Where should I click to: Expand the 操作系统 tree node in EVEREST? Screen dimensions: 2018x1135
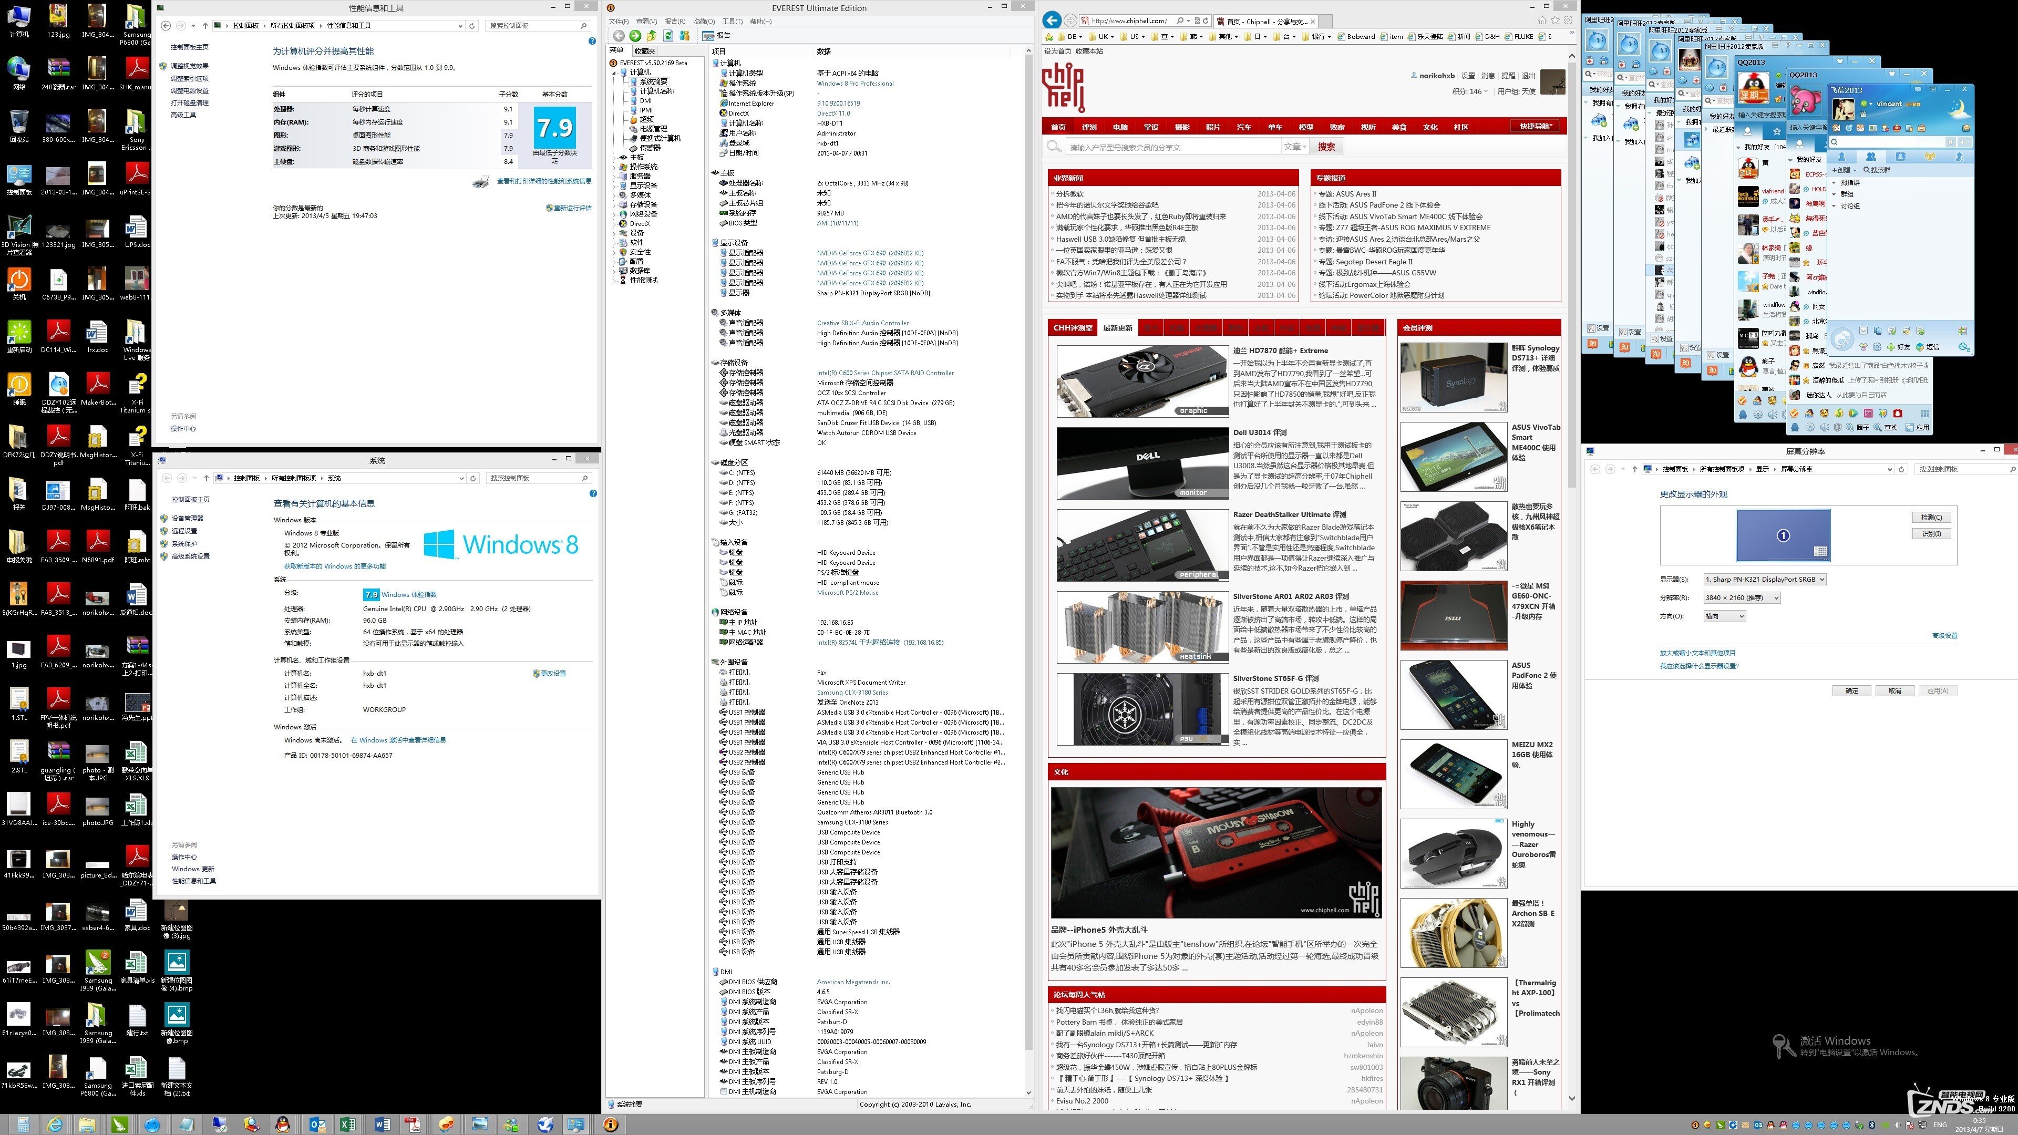point(615,167)
